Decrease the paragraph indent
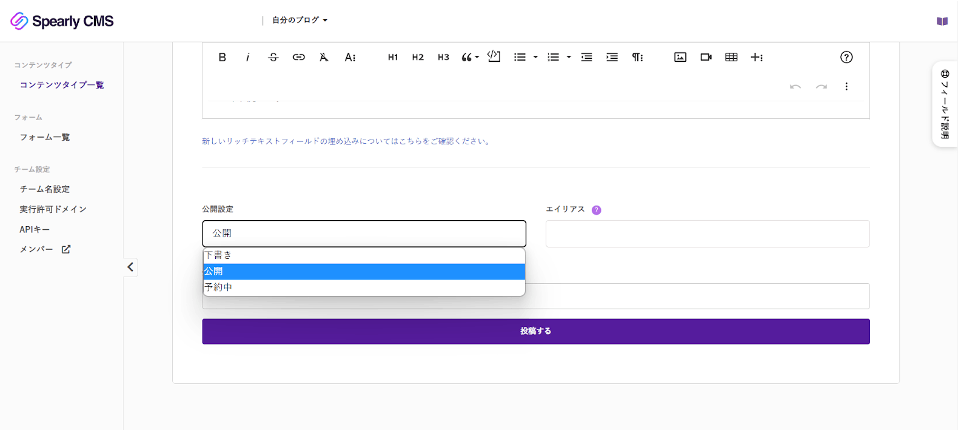Screen dimensions: 958x430 click(x=586, y=57)
